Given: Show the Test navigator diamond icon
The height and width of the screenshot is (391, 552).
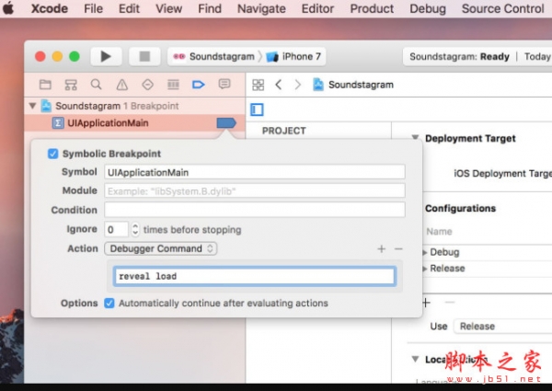Looking at the screenshot, I should pos(147,85).
